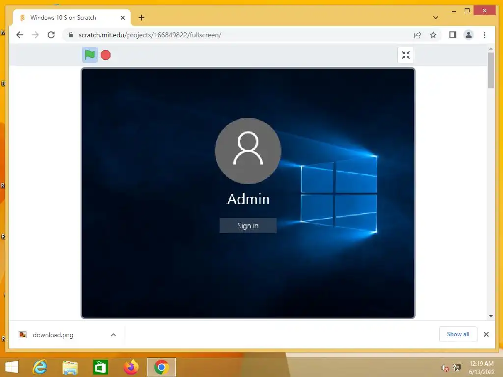
Task: Launch Firefox from the taskbar
Action: pos(131,367)
